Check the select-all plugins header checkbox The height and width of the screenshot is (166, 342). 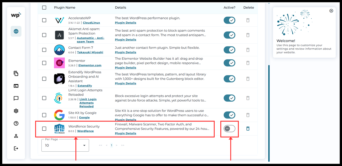[x=44, y=8]
